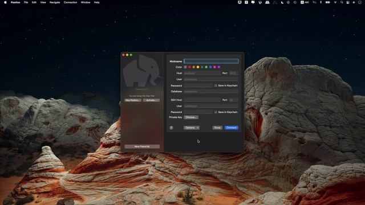Open Control Center in the menu bar
Viewport: 365px width, 205px height.
[347, 2]
